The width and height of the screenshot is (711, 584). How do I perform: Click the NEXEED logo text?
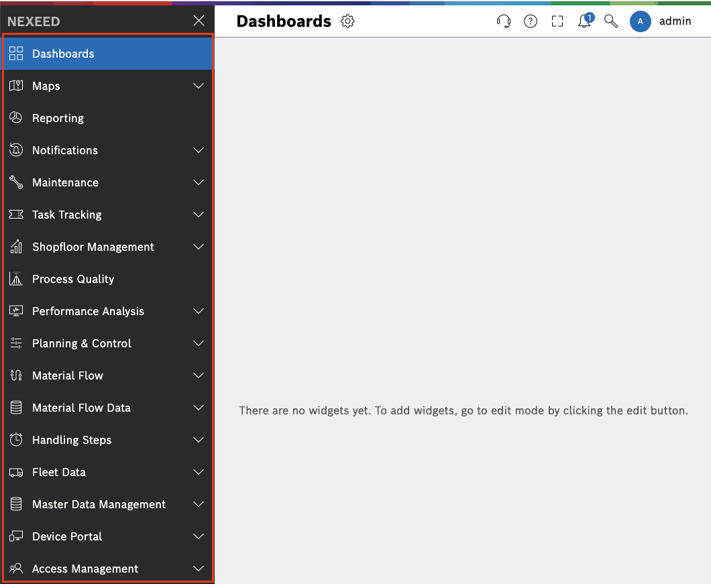tap(34, 21)
